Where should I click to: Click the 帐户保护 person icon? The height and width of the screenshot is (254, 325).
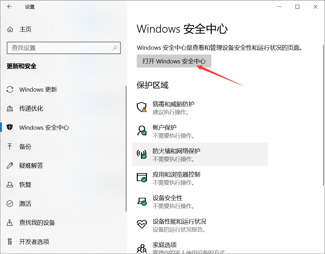pos(142,131)
